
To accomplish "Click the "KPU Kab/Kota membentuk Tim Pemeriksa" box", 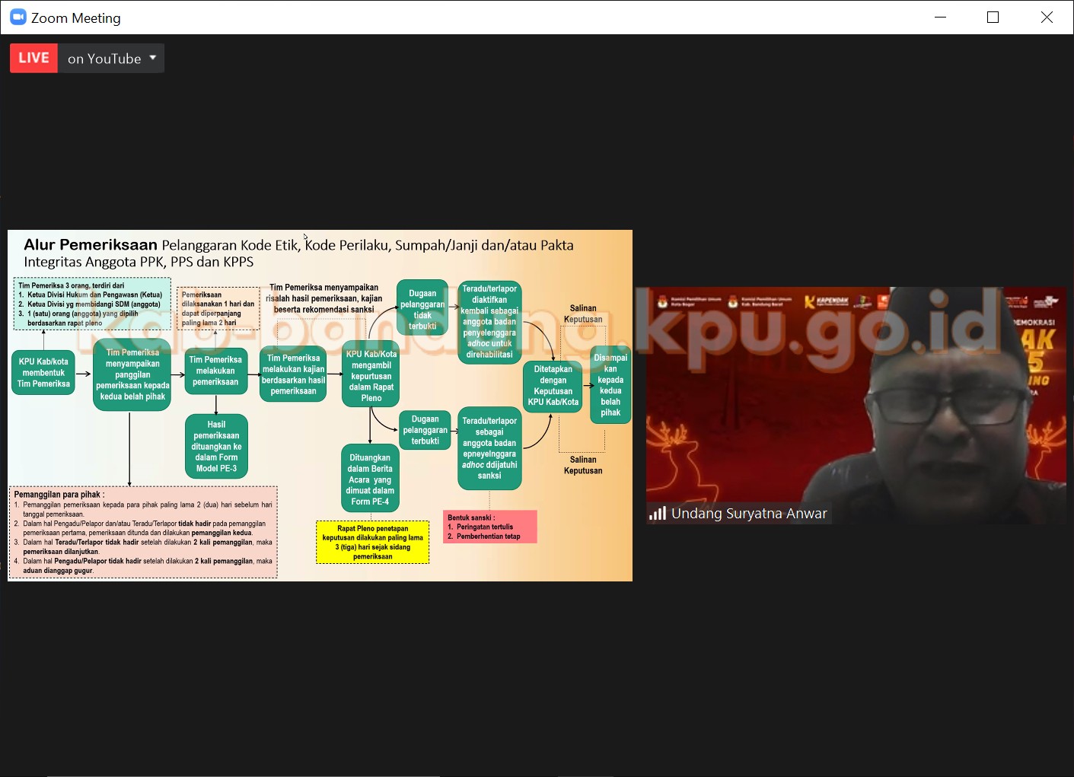I will pyautogui.click(x=43, y=373).
